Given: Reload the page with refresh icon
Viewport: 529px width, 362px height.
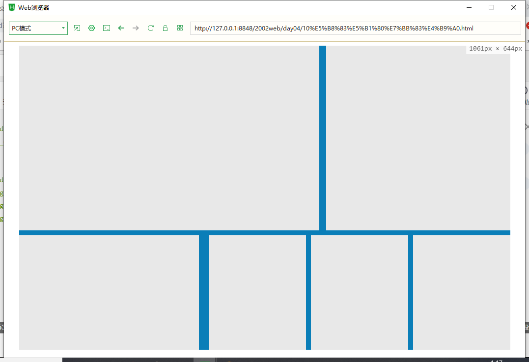Looking at the screenshot, I should (x=150, y=28).
